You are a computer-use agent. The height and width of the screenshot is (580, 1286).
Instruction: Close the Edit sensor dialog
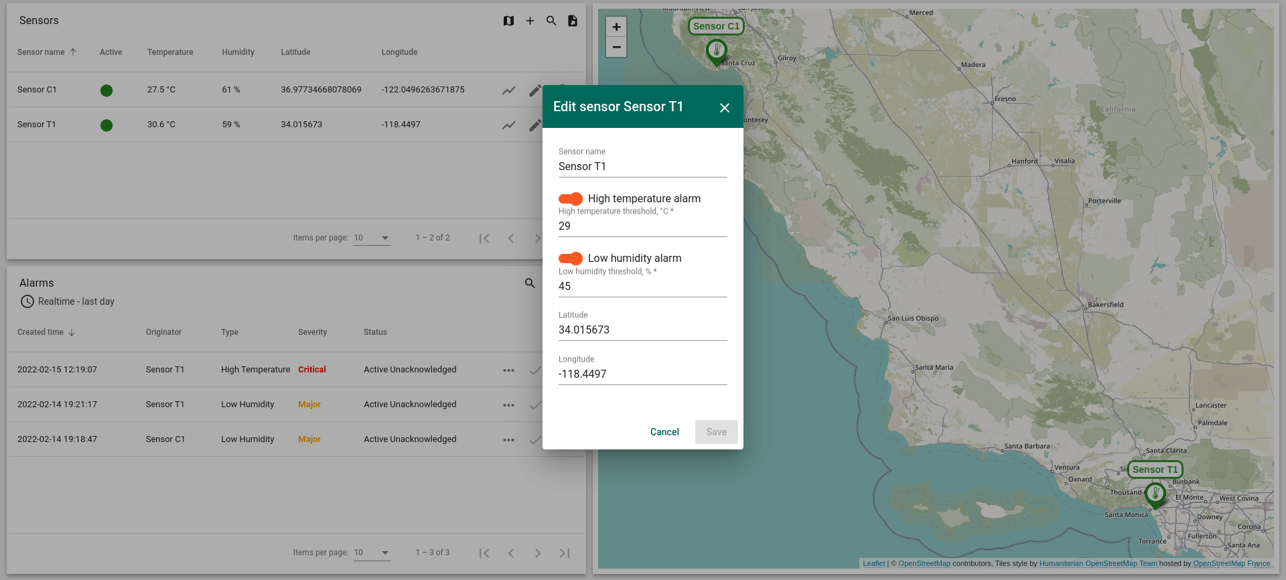(x=725, y=108)
